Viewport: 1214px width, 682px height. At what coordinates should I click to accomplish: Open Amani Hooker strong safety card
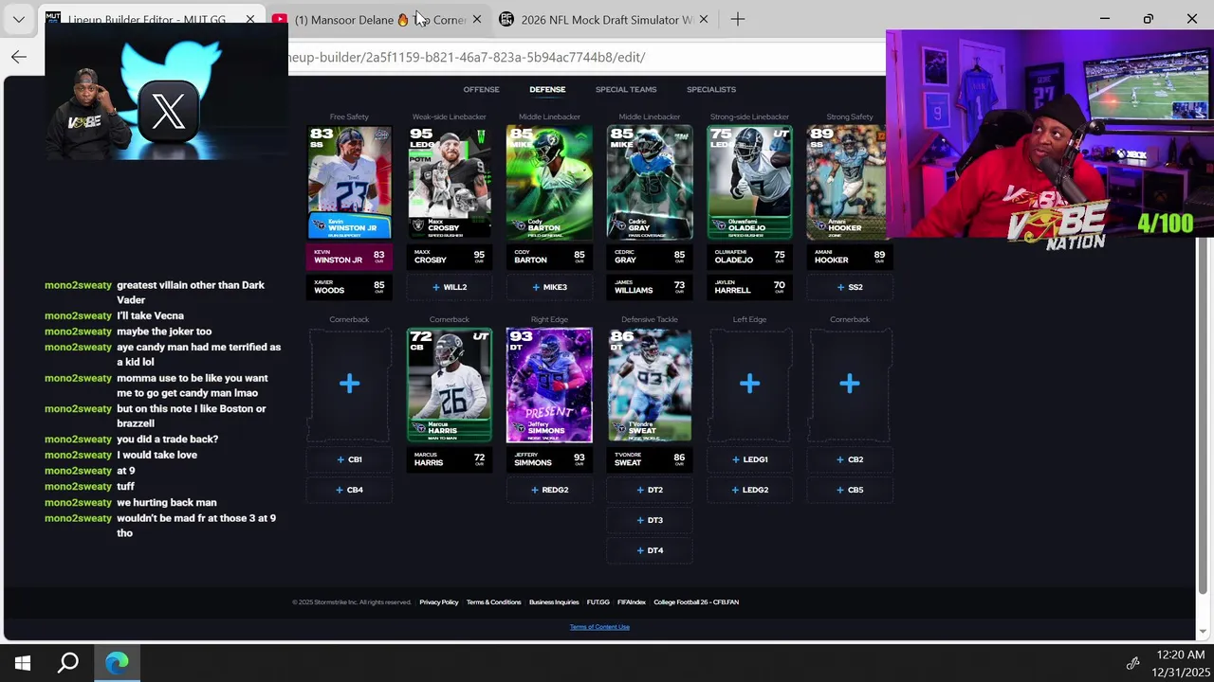click(x=846, y=182)
